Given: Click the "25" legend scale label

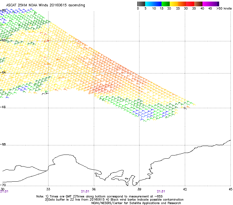Looking at the screenshot, I should (x=178, y=9).
